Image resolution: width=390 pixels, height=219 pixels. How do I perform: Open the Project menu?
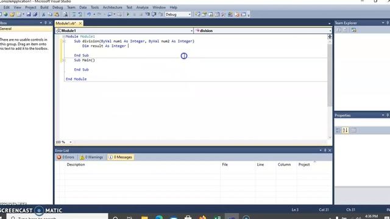point(30,7)
